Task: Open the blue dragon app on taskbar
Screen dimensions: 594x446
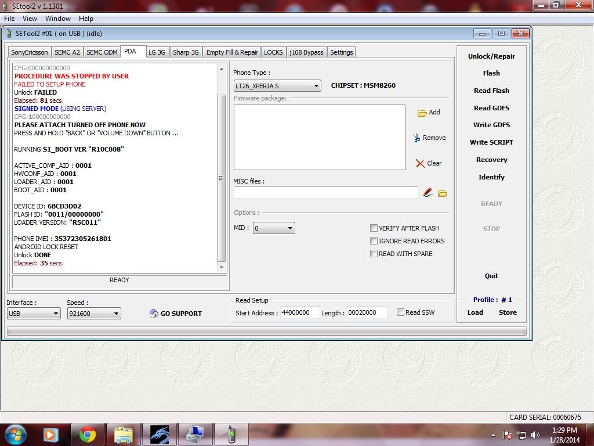Action: click(160, 434)
